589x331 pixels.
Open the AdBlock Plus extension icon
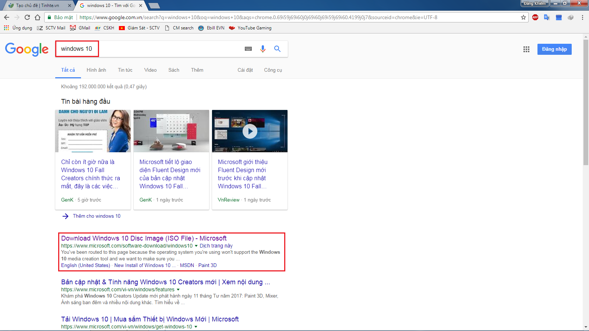click(x=535, y=17)
